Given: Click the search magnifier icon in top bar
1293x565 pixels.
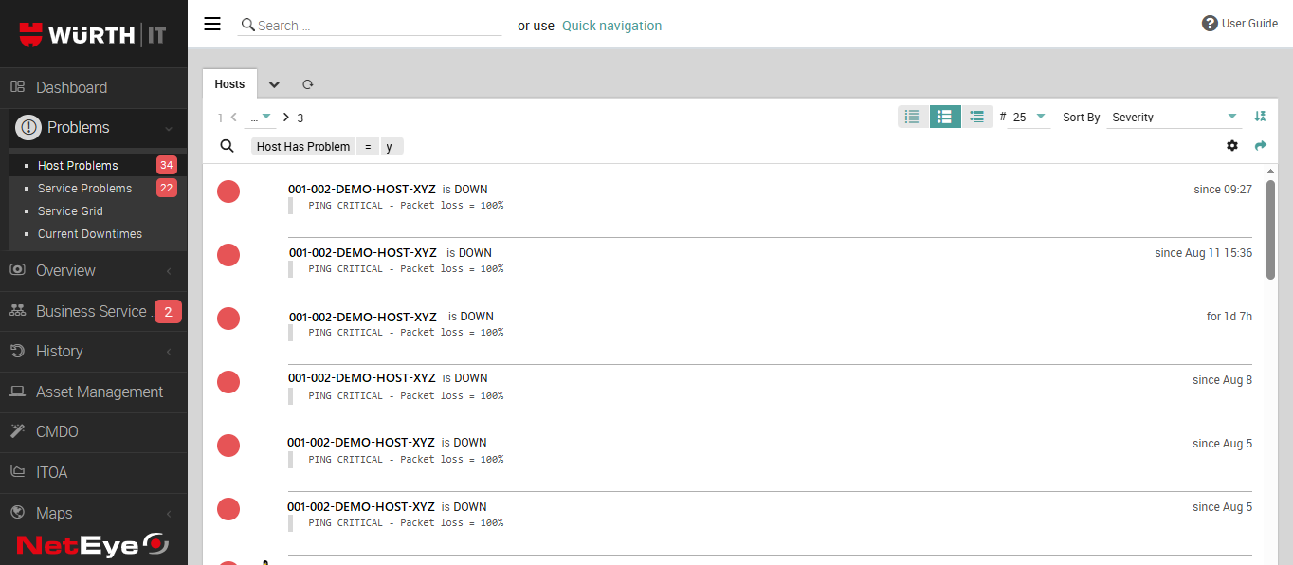Looking at the screenshot, I should click(x=247, y=25).
